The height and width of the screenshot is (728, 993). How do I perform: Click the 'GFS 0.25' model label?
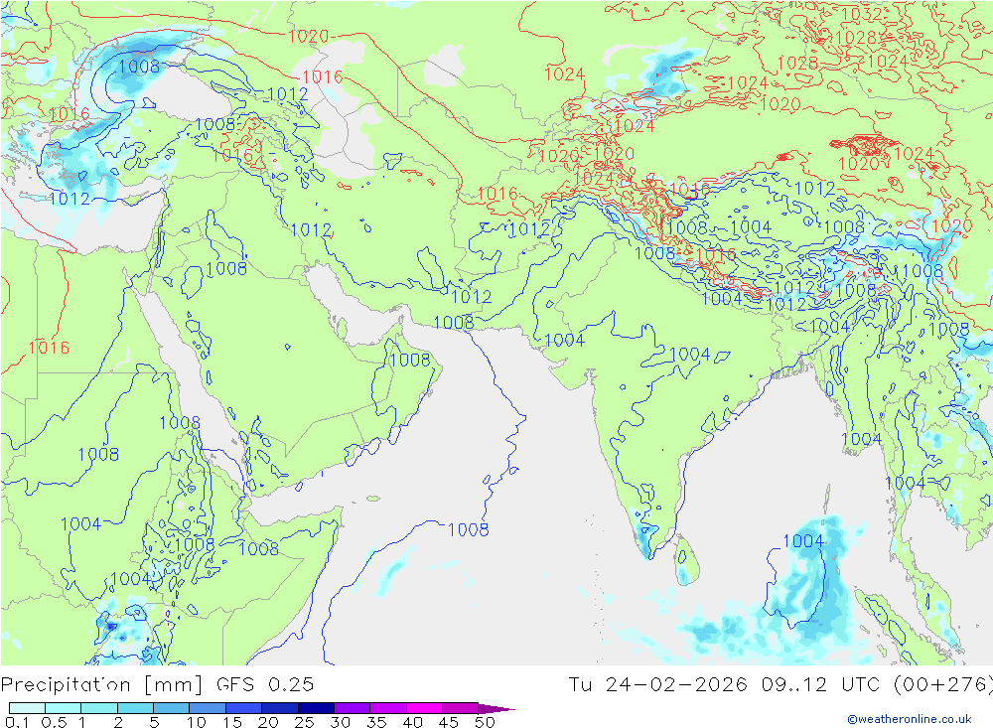click(x=265, y=684)
